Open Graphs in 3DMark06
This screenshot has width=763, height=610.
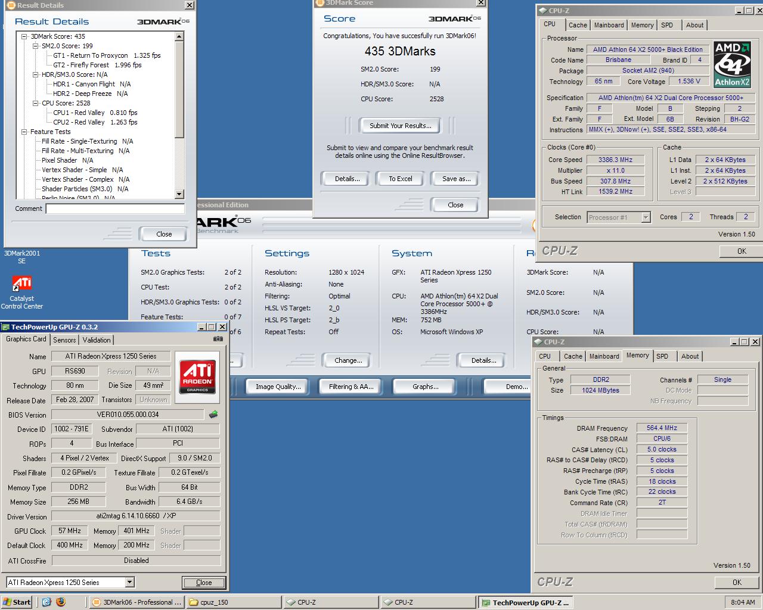pyautogui.click(x=425, y=387)
